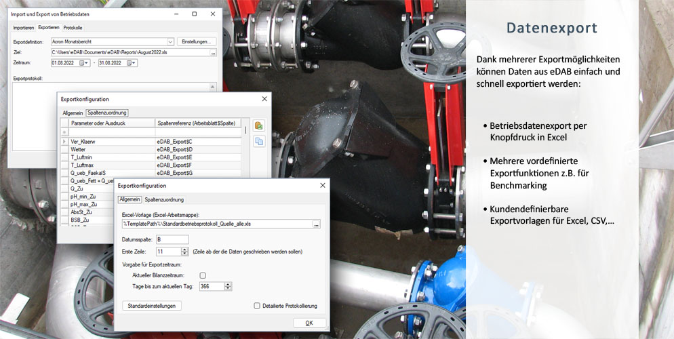Enable Detaillierte Protokollierung checkbox

(256, 306)
